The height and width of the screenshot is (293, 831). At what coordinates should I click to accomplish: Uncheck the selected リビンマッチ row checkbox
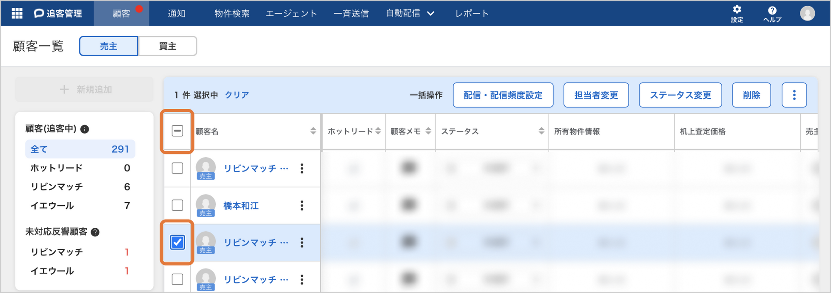pyautogui.click(x=177, y=242)
